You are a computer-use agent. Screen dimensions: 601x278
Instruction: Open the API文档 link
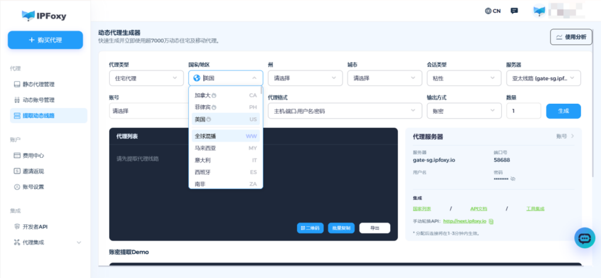click(478, 208)
